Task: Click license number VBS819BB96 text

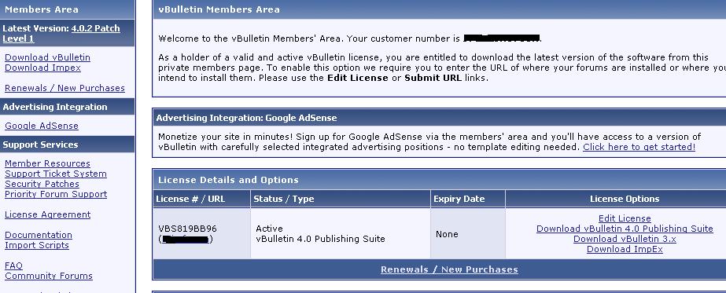Action: coord(187,229)
